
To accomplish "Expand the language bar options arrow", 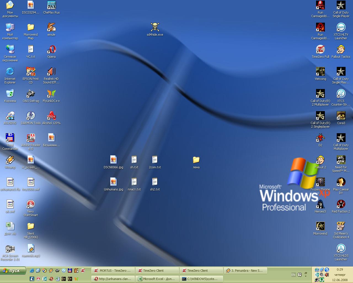I will (306, 276).
